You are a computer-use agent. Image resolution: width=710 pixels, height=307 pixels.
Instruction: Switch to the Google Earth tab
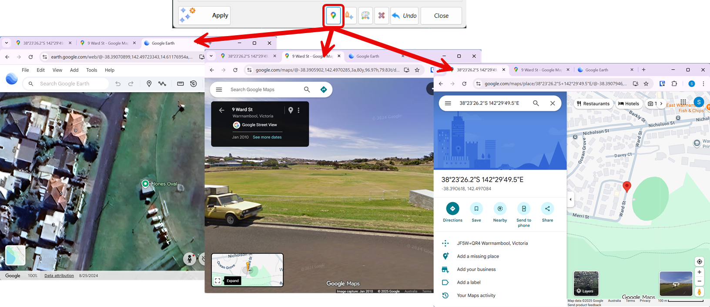pos(163,43)
